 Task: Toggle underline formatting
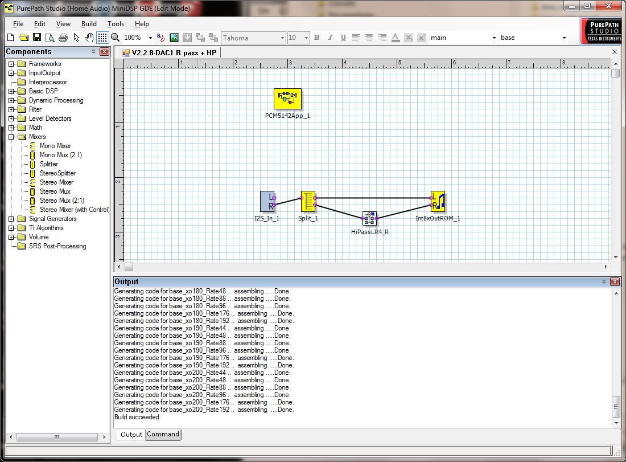coord(343,38)
